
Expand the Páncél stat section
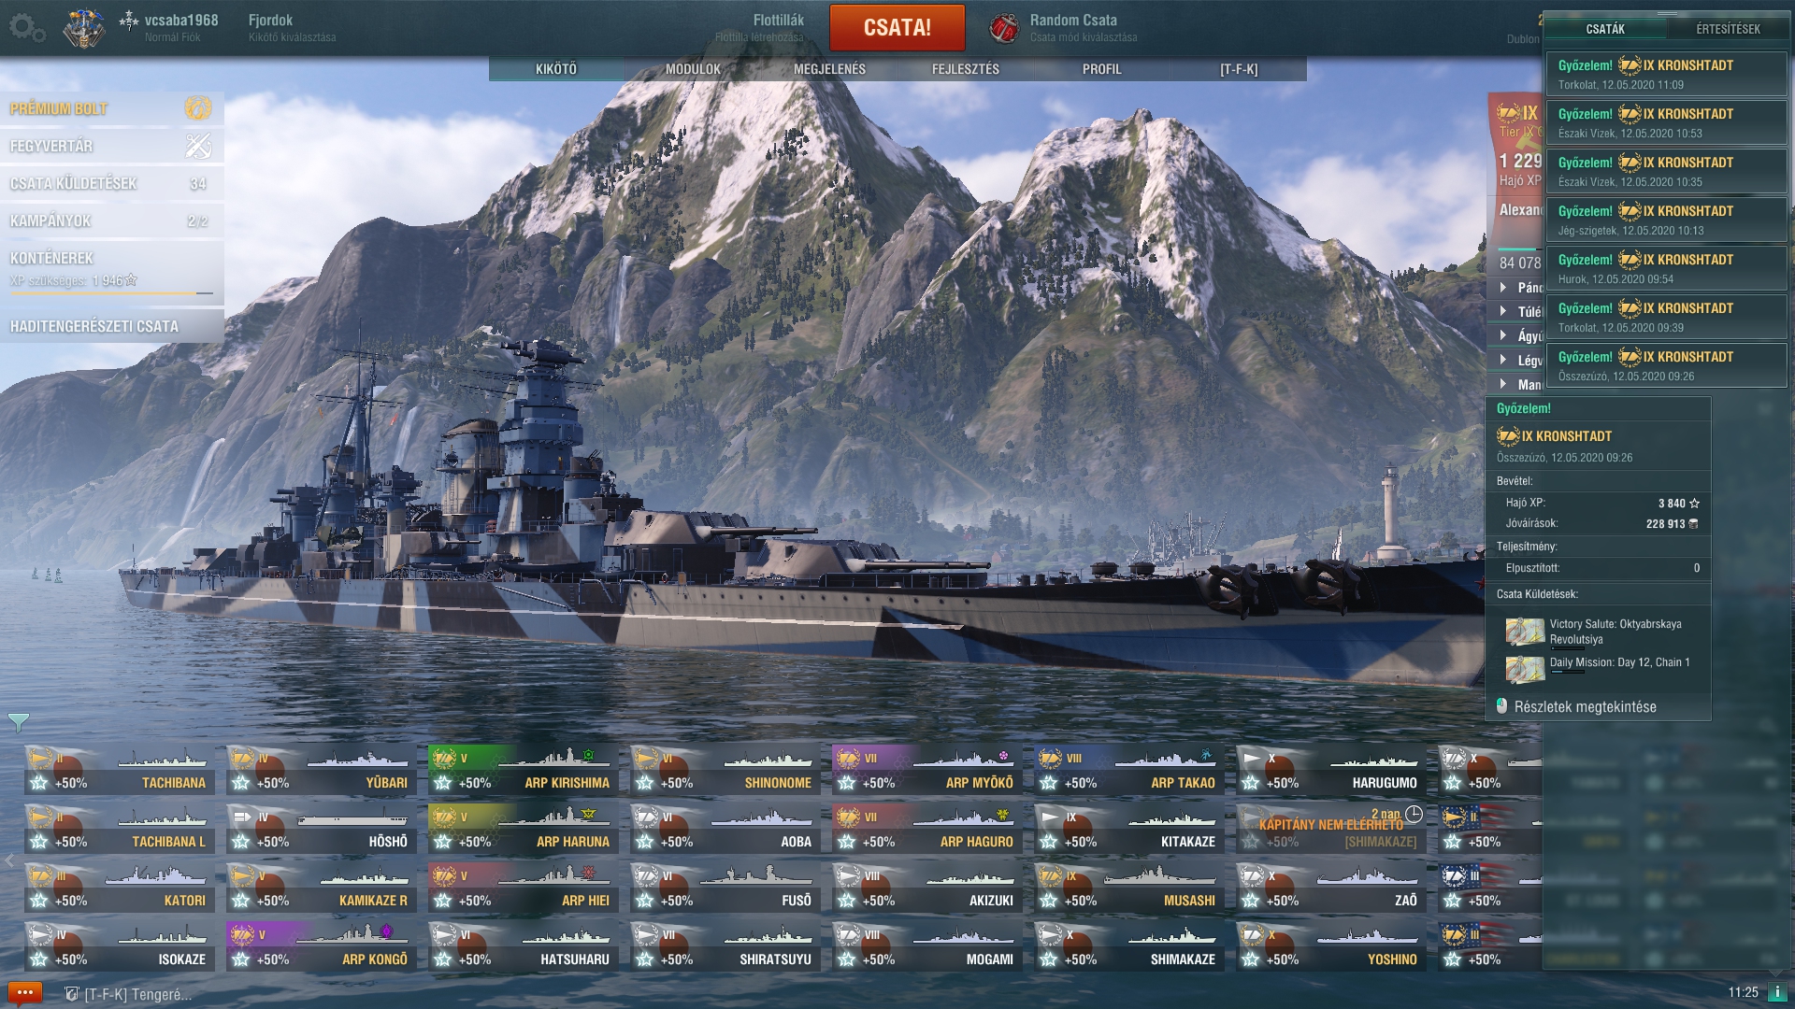(x=1516, y=288)
